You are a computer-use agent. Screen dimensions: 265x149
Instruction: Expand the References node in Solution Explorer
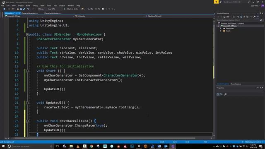coord(221,29)
